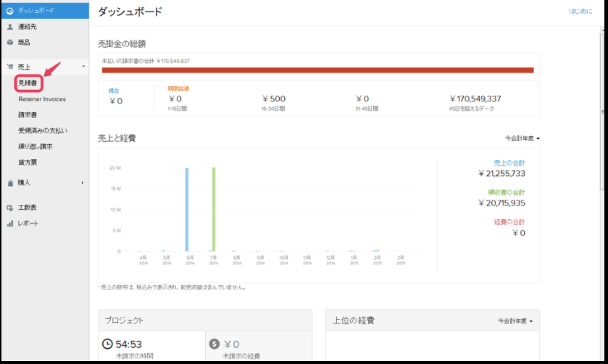Click the 領収書の合計 ¥20,715,935 value
608x364 pixels.
(x=501, y=203)
